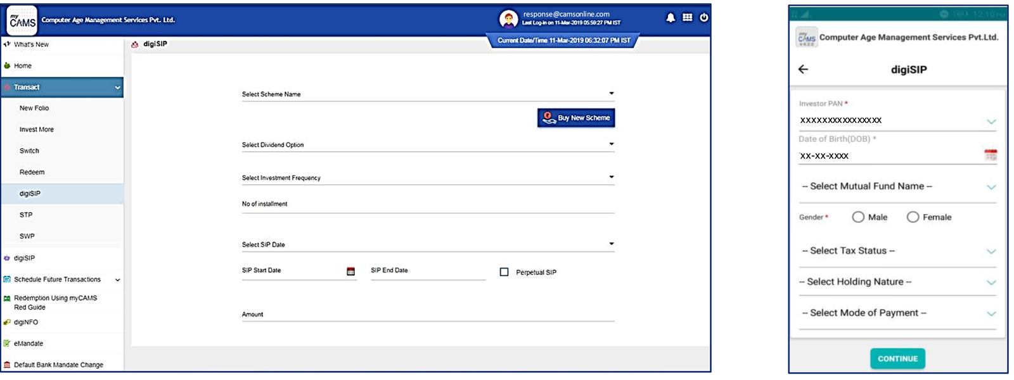
Task: Select the Female gender radio button
Action: (x=913, y=217)
